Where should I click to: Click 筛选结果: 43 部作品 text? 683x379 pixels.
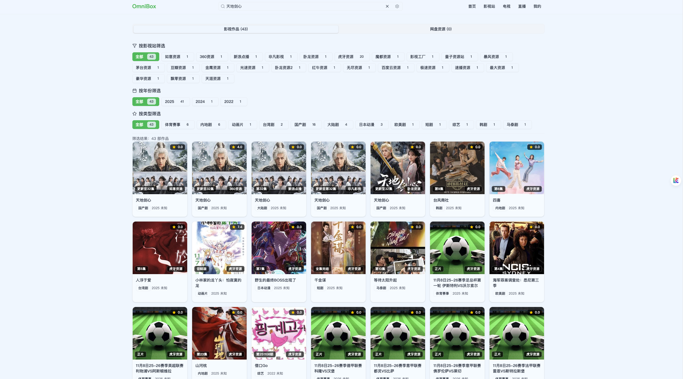pos(150,139)
